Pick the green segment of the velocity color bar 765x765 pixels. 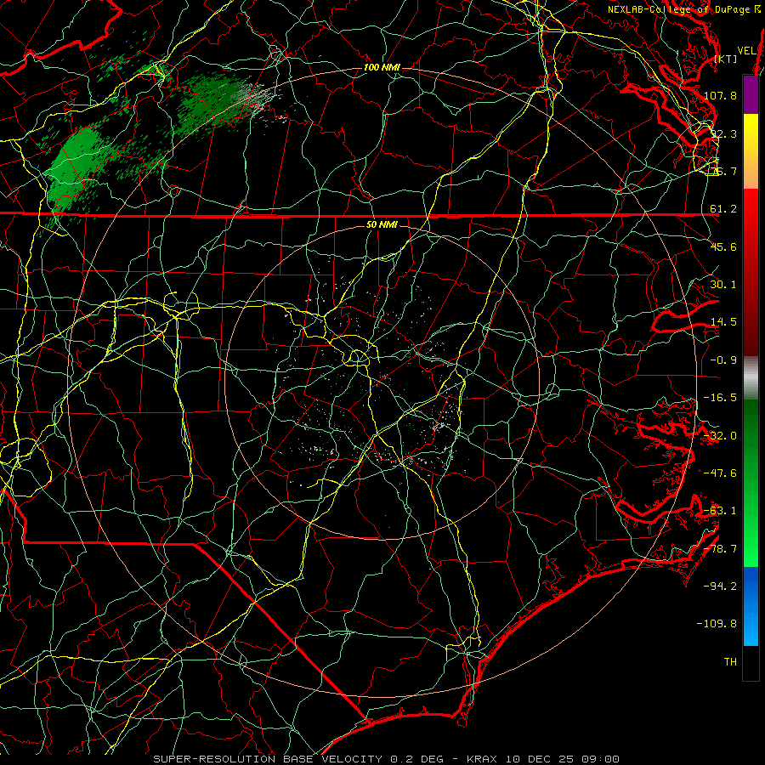click(751, 483)
